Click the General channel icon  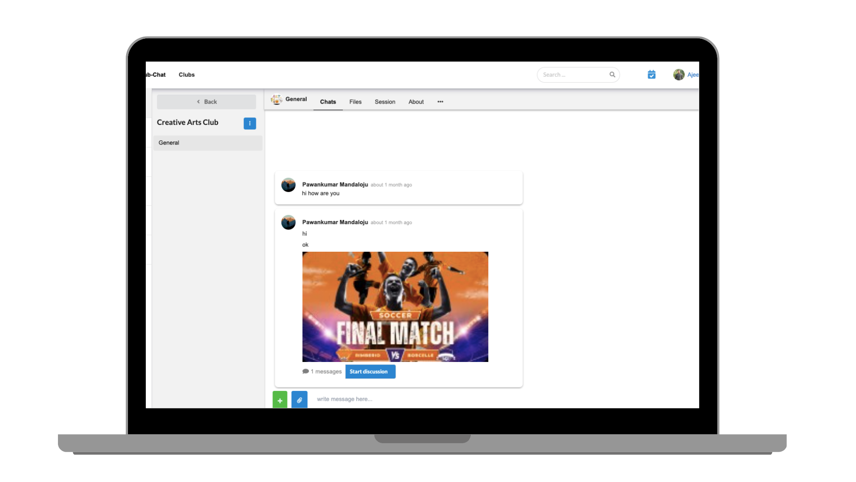(276, 99)
